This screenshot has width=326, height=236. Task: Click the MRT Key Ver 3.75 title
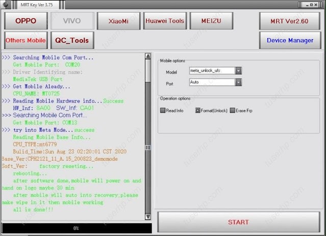click(37, 5)
